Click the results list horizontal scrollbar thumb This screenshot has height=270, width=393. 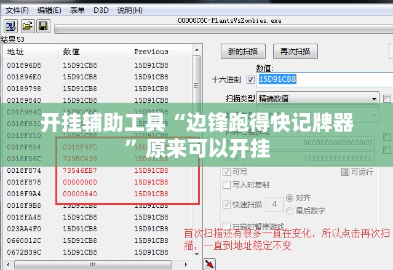click(x=93, y=264)
